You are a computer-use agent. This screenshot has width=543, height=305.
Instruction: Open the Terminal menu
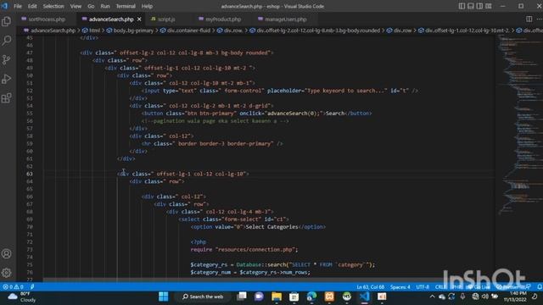[x=126, y=6]
